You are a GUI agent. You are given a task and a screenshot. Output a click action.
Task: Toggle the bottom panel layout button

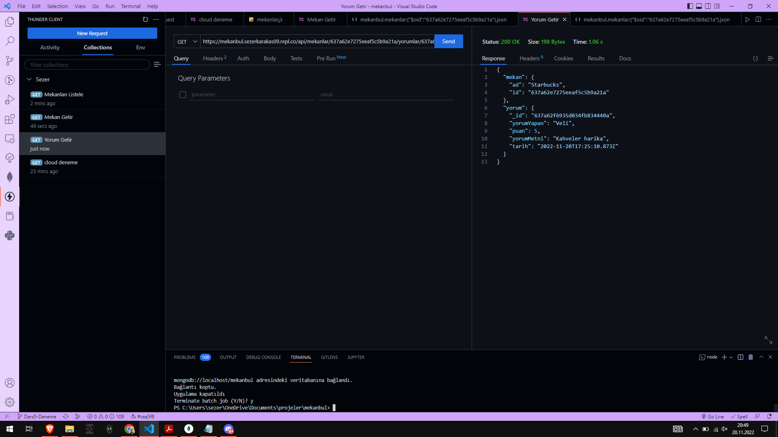(x=699, y=6)
